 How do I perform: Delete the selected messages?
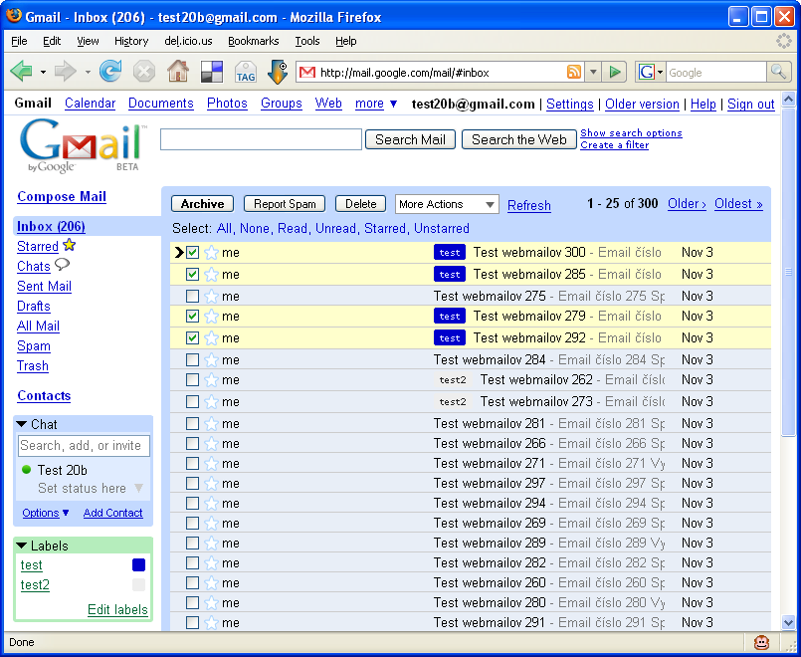360,204
